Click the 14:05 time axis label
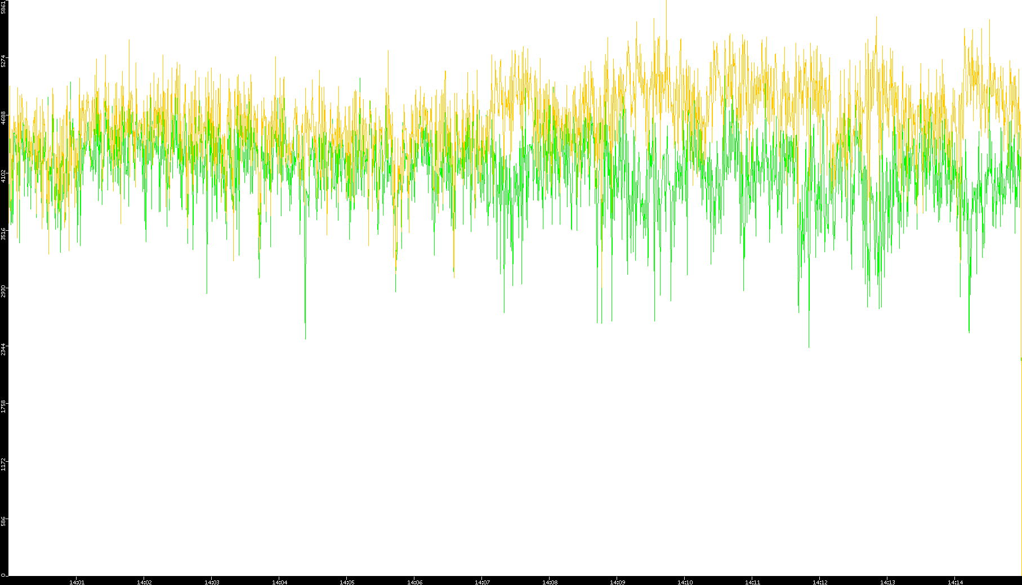The height and width of the screenshot is (585, 1022). [x=347, y=582]
